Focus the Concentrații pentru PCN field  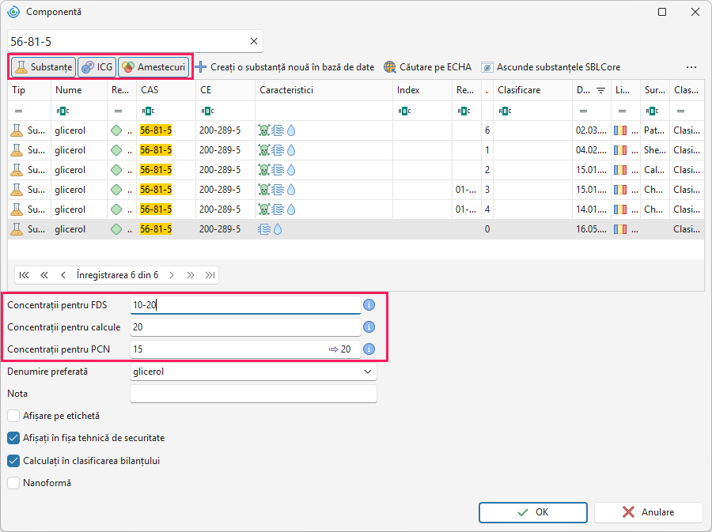click(245, 349)
